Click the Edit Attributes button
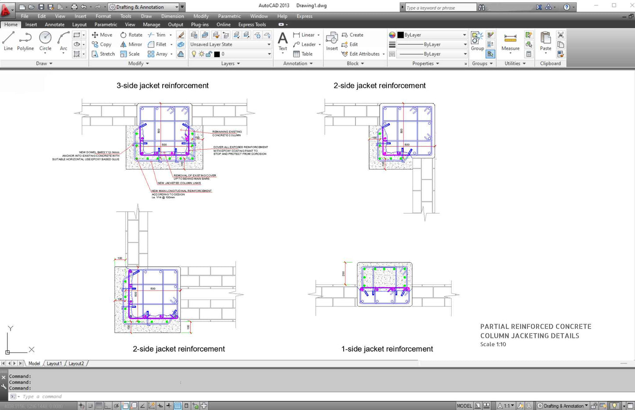The width and height of the screenshot is (635, 410). pos(364,54)
